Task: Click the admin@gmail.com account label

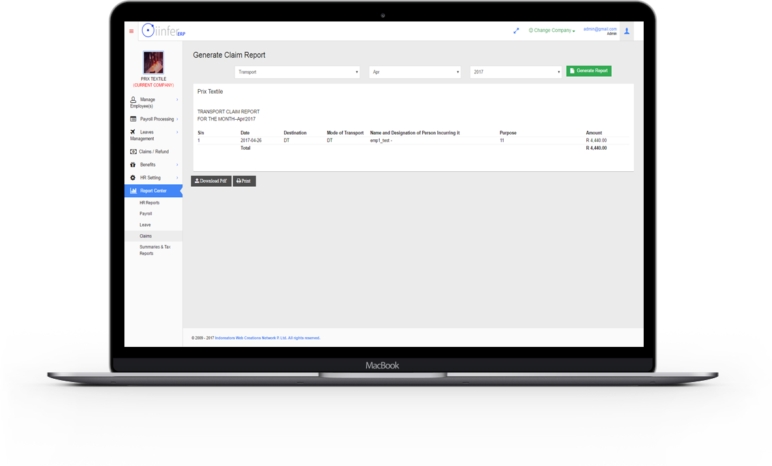Action: coord(599,29)
